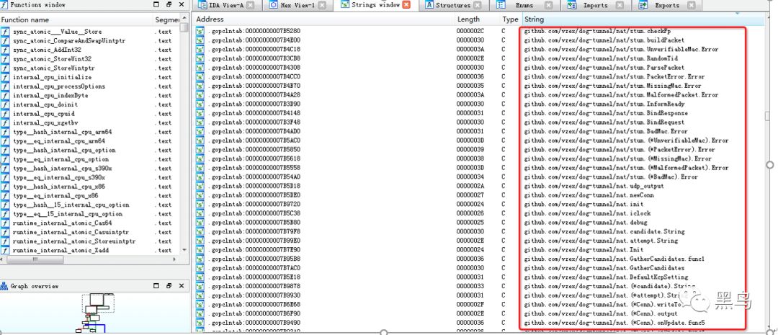The width and height of the screenshot is (778, 335).
Task: Click Functions window scrollbar down arrow
Action: (184, 251)
